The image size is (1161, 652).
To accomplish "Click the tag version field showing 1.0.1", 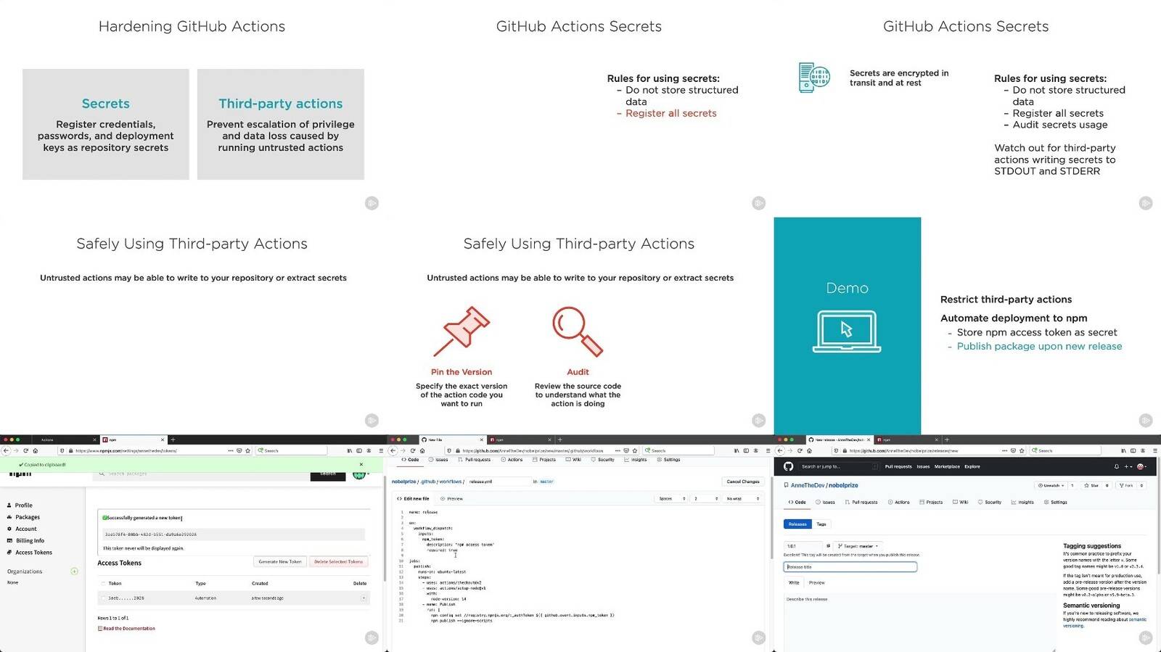I will click(x=803, y=546).
